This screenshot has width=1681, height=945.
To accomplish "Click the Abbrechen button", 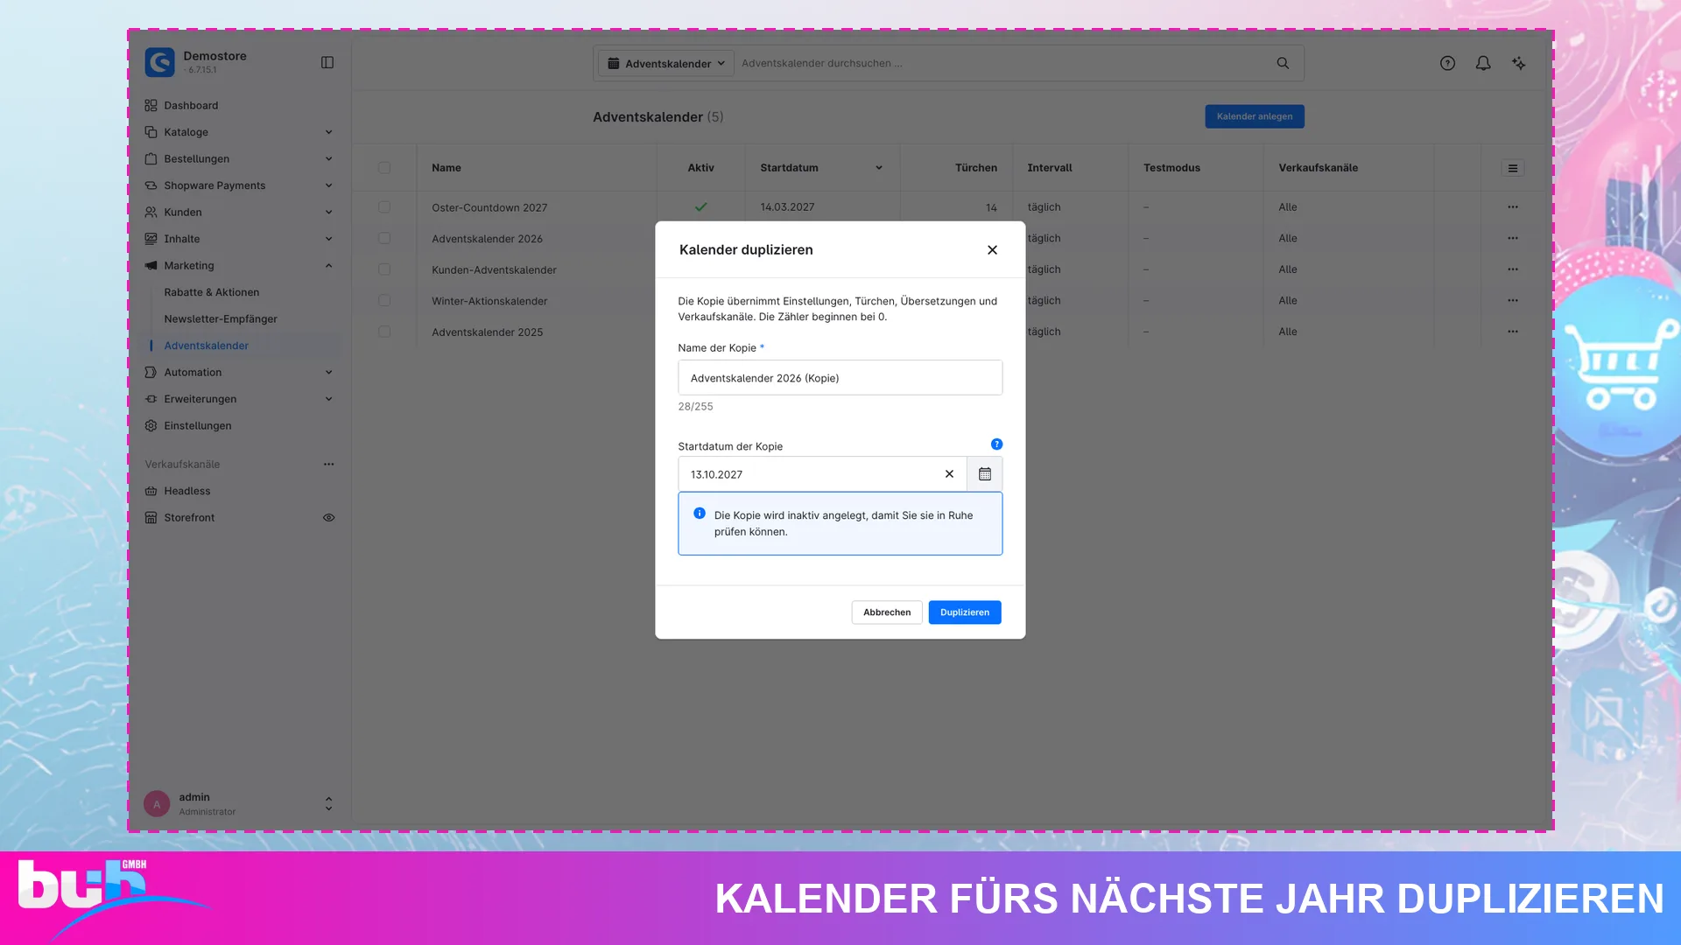I will pyautogui.click(x=887, y=612).
